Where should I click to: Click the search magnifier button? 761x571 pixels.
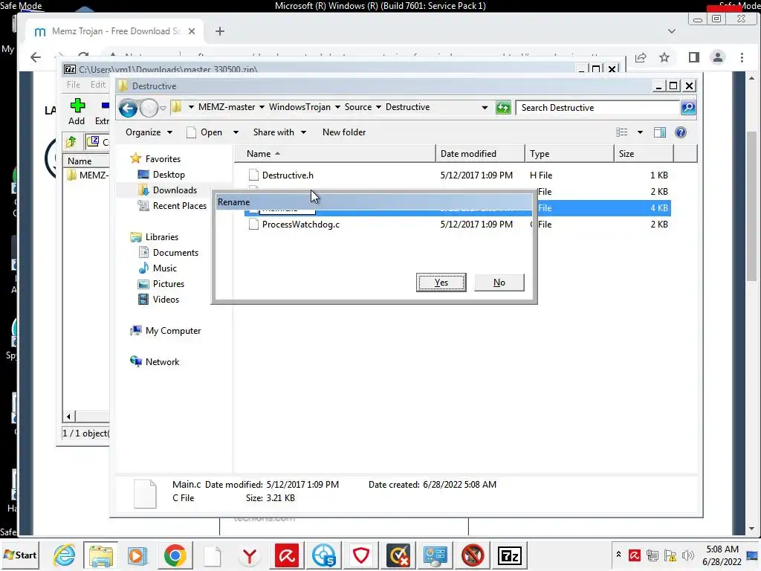(688, 108)
